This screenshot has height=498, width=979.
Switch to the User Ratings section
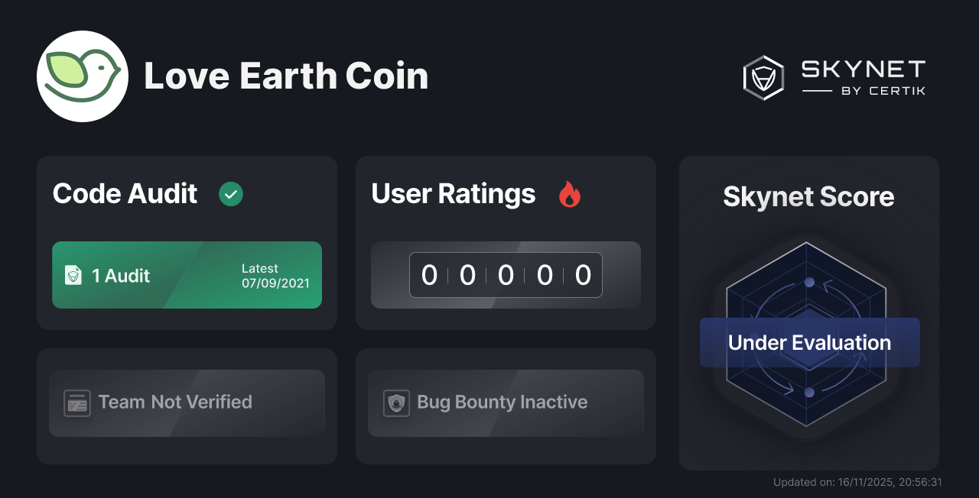453,194
